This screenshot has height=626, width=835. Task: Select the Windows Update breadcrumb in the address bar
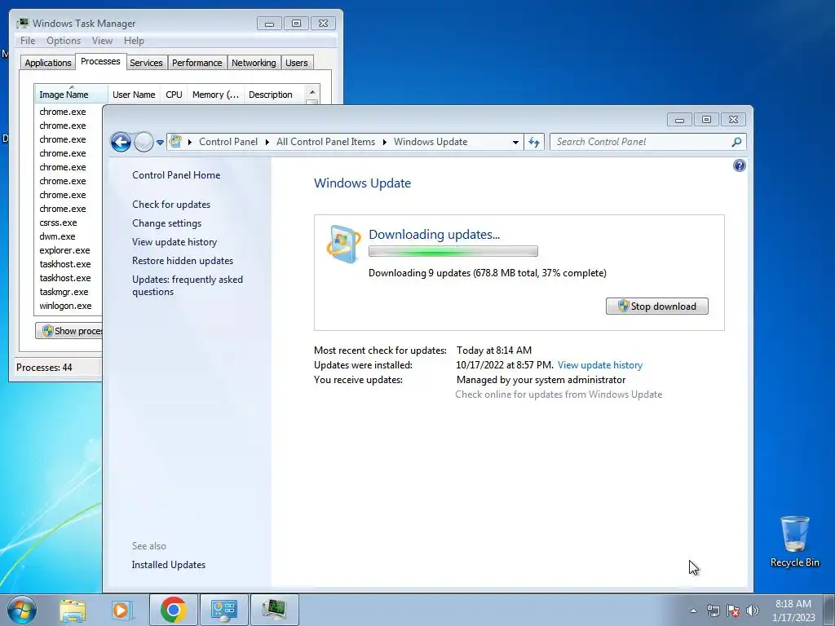(431, 142)
